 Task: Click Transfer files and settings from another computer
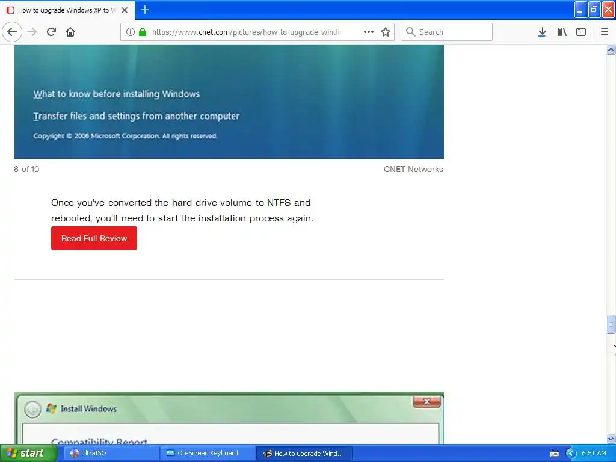click(x=137, y=116)
